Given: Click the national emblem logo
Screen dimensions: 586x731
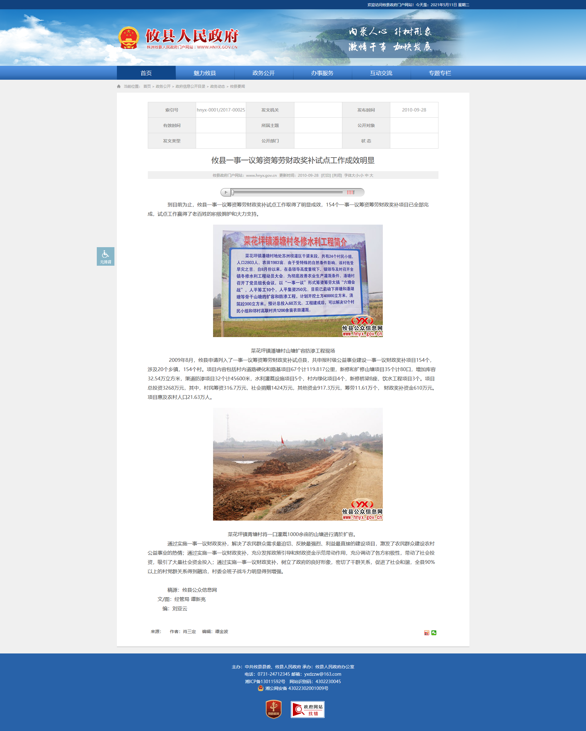Looking at the screenshot, I should 129,38.
